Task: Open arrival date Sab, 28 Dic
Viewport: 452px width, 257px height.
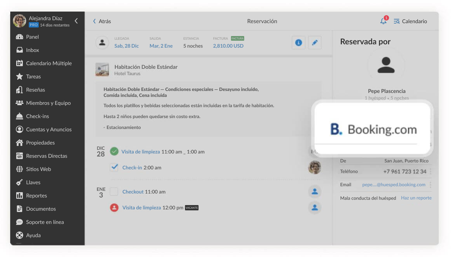Action: [127, 46]
